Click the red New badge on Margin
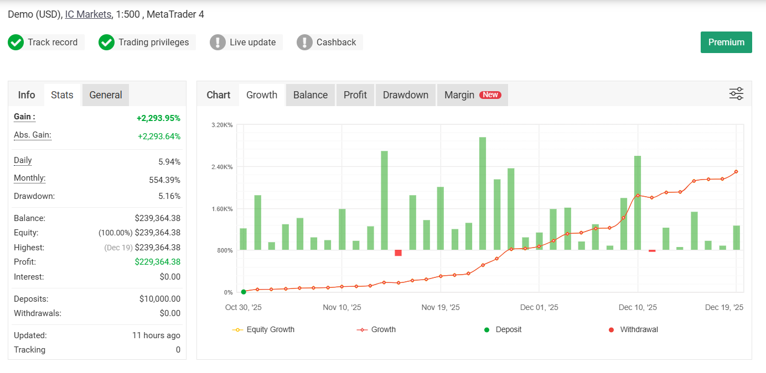Screen dimensions: 766x373 pos(490,95)
